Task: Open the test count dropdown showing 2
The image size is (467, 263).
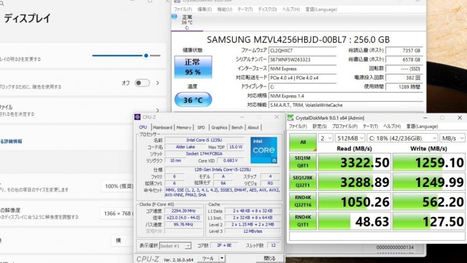Action: (x=325, y=138)
